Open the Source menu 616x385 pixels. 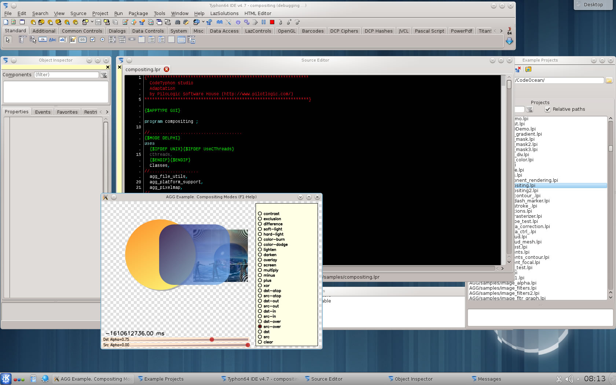(x=78, y=14)
